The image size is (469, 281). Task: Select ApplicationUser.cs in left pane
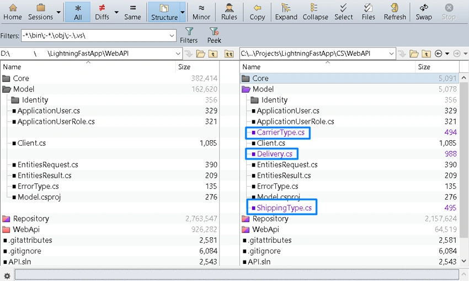pos(110,111)
